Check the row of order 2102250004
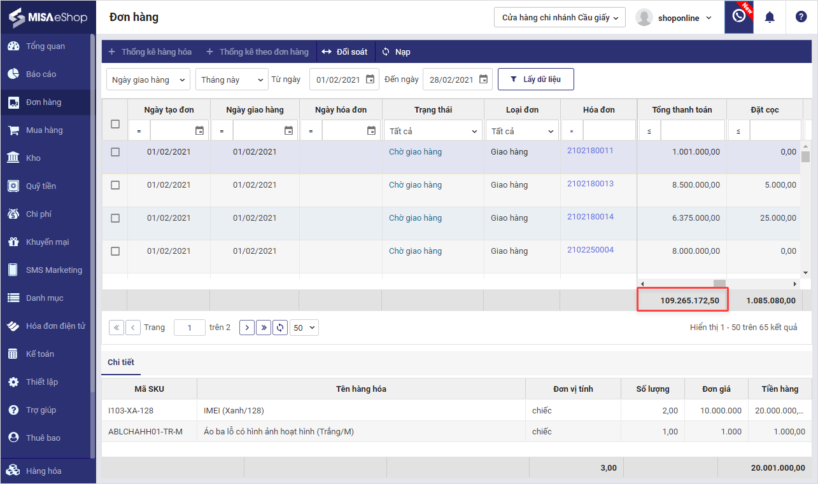The height and width of the screenshot is (484, 818). 115,251
